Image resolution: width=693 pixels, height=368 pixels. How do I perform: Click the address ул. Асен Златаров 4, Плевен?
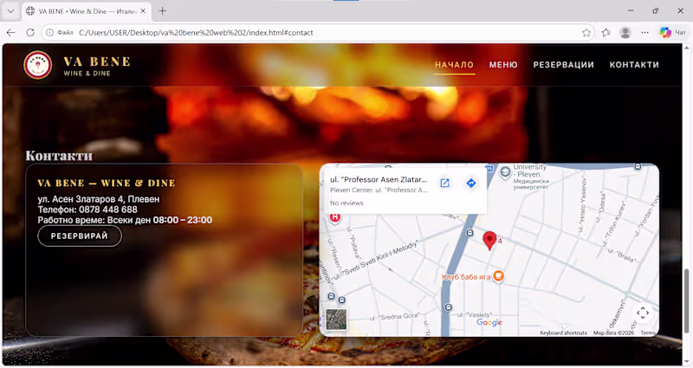(x=99, y=199)
